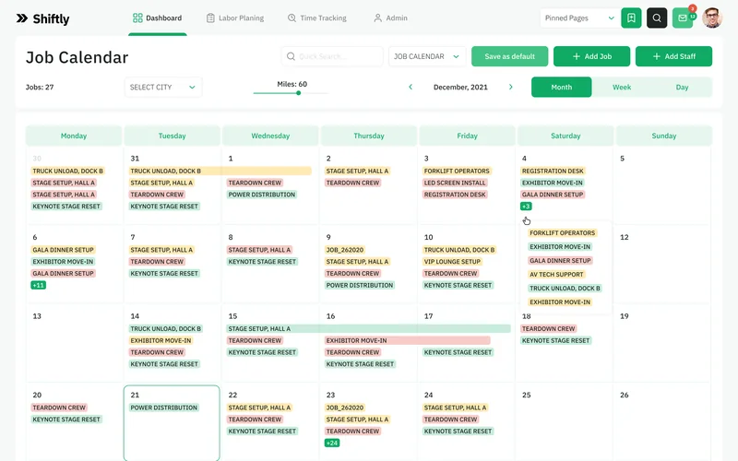The image size is (738, 461).
Task: Go to previous month arrow
Action: click(x=411, y=87)
